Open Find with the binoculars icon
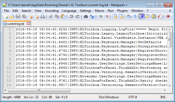Viewport: 175px width, 102px height. point(86,16)
